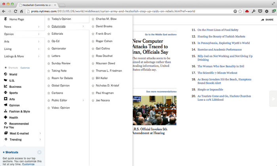Toggle star for David Brooks

coord(93,26)
